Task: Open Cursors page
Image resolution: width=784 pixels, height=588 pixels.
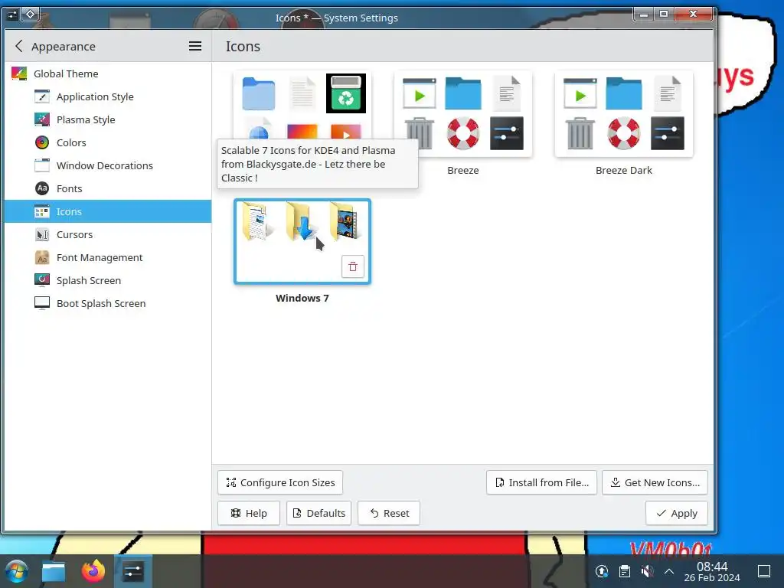Action: tap(107, 234)
